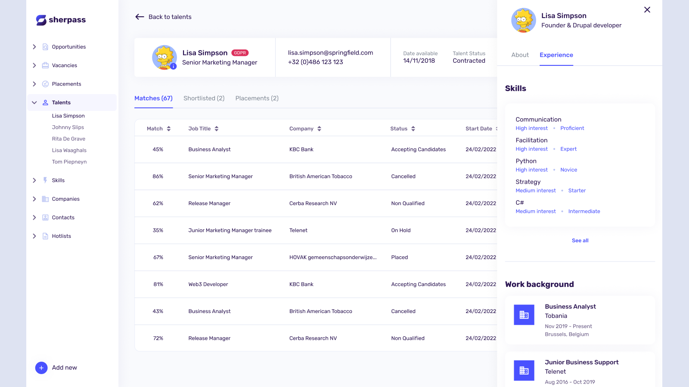The image size is (689, 387).
Task: Open the Web3 Developer row
Action: pyautogui.click(x=316, y=284)
